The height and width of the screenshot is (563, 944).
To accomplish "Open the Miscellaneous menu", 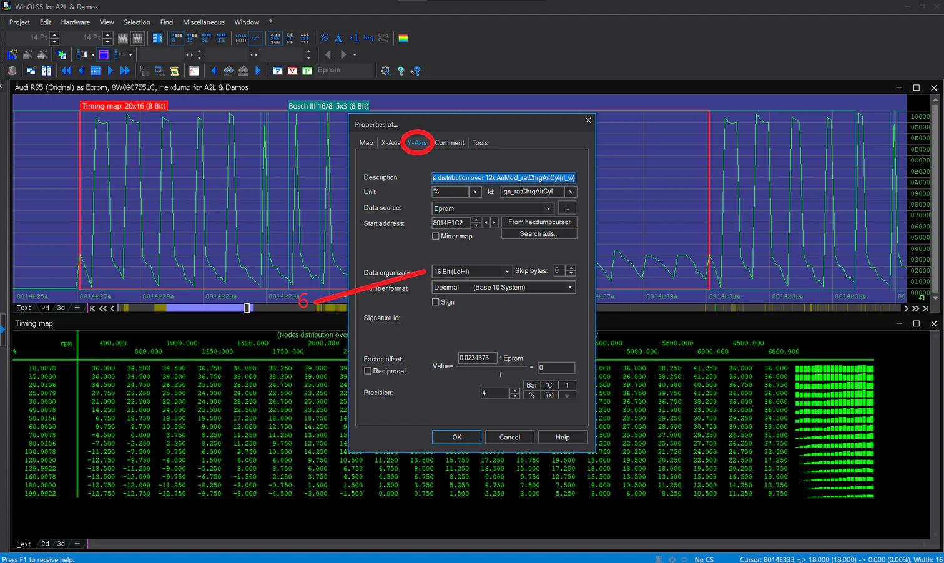I will point(204,22).
